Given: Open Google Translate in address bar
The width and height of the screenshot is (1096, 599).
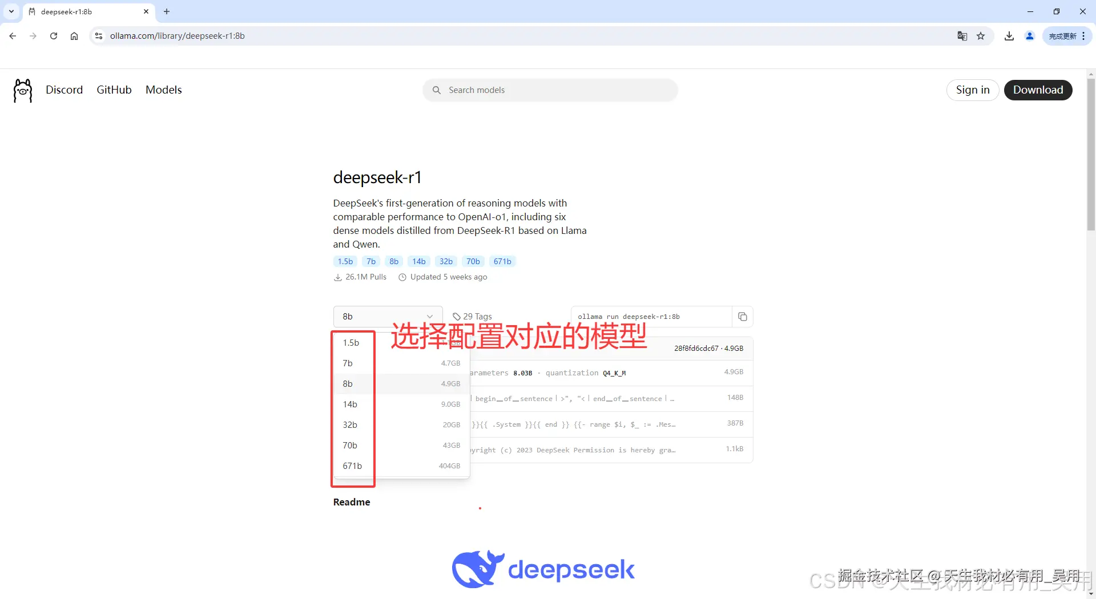Looking at the screenshot, I should (x=962, y=35).
